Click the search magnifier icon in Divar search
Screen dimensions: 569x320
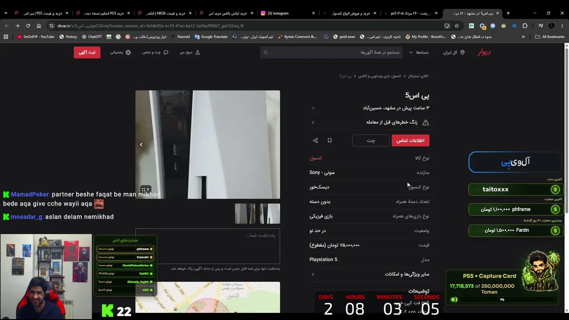(x=265, y=52)
